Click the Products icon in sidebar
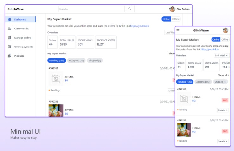The height and width of the screenshot is (151, 234). click(9, 56)
